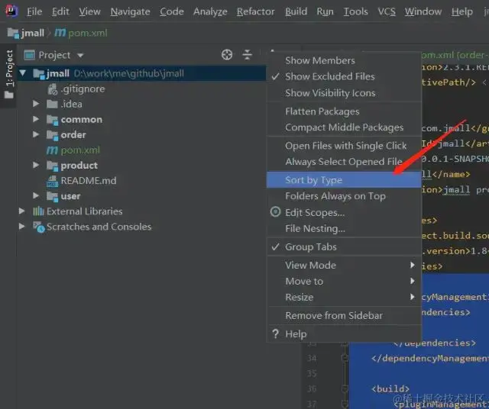Click the README.md markdown file icon
This screenshot has width=489, height=409.
point(52,181)
